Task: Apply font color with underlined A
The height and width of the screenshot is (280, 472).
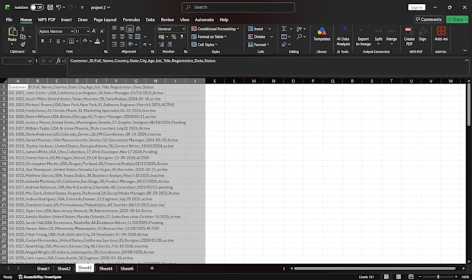Action: [97, 41]
